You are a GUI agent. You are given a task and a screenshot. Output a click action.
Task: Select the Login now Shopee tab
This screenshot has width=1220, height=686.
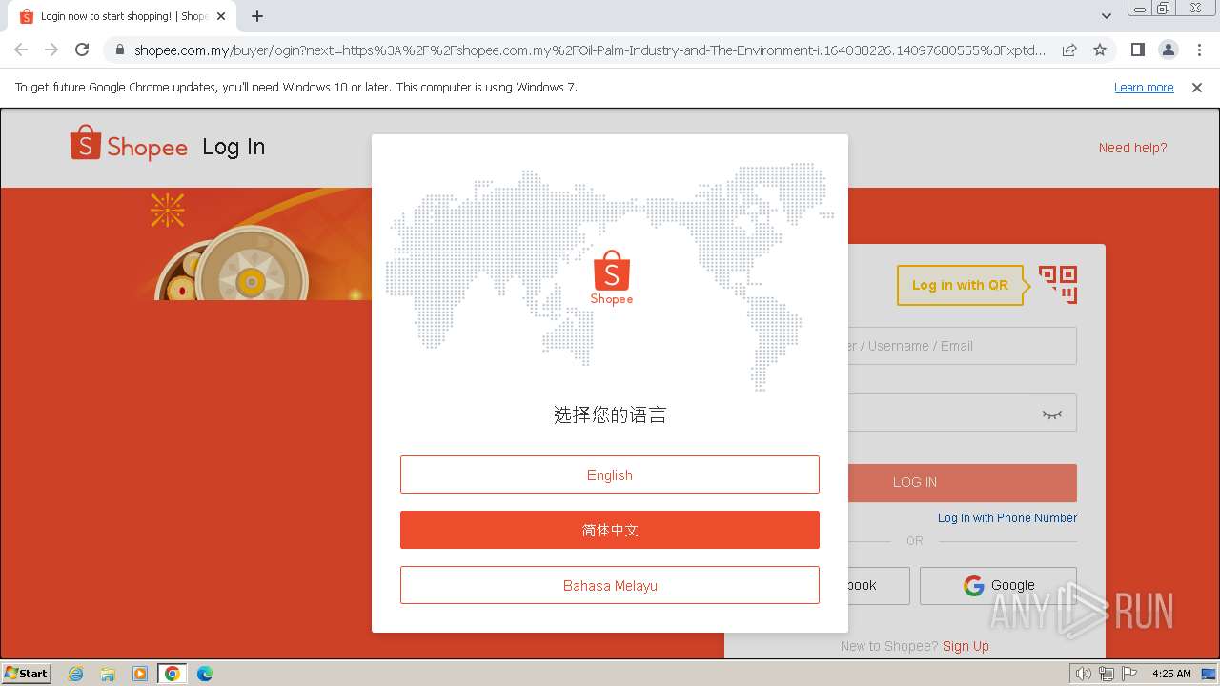click(123, 16)
